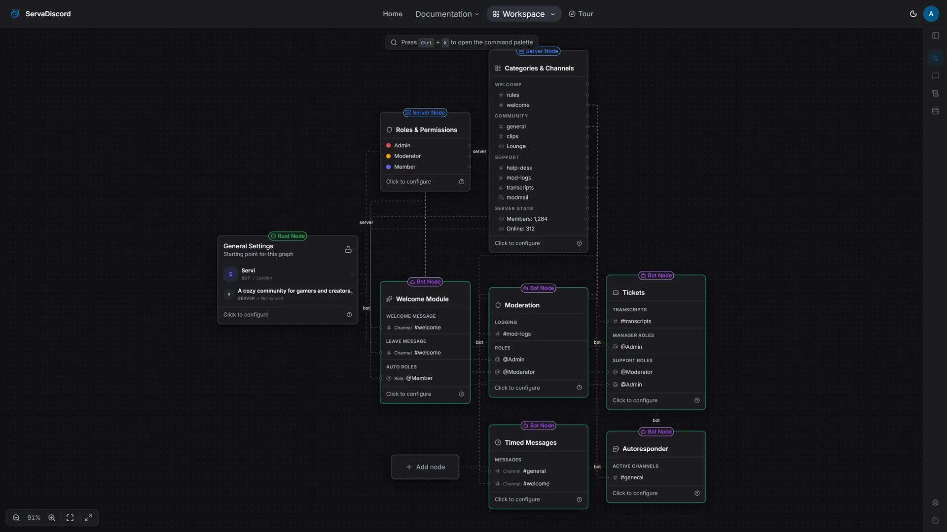This screenshot has height=532, width=947.
Task: Open the user avatar menu A
Action: pyautogui.click(x=931, y=14)
